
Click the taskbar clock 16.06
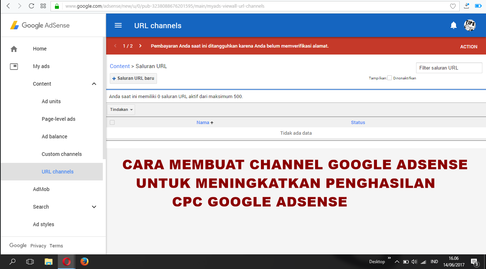coord(454,258)
